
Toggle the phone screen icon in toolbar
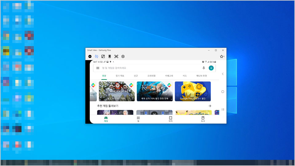click(110, 57)
